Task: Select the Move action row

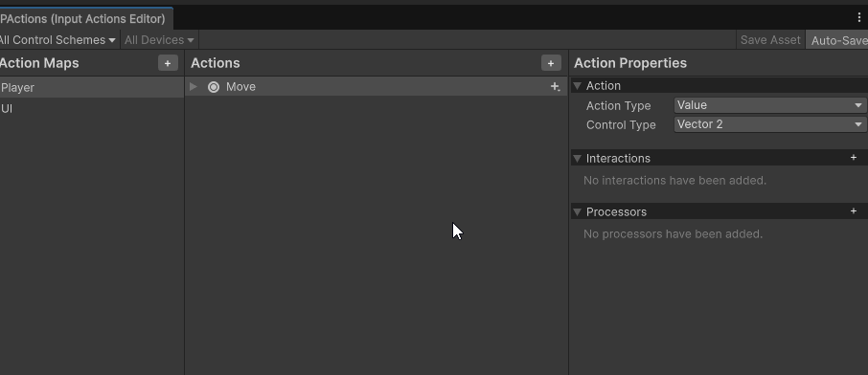Action: pyautogui.click(x=376, y=87)
